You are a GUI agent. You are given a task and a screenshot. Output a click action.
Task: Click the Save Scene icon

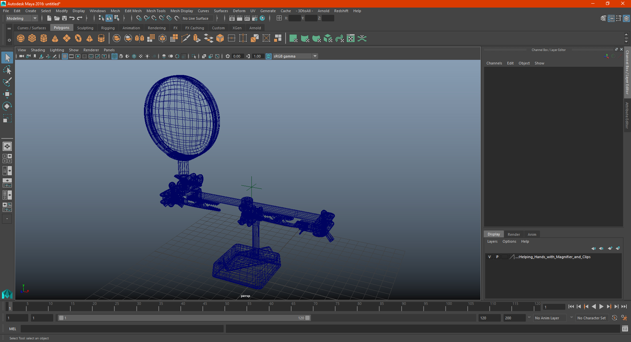(x=64, y=18)
